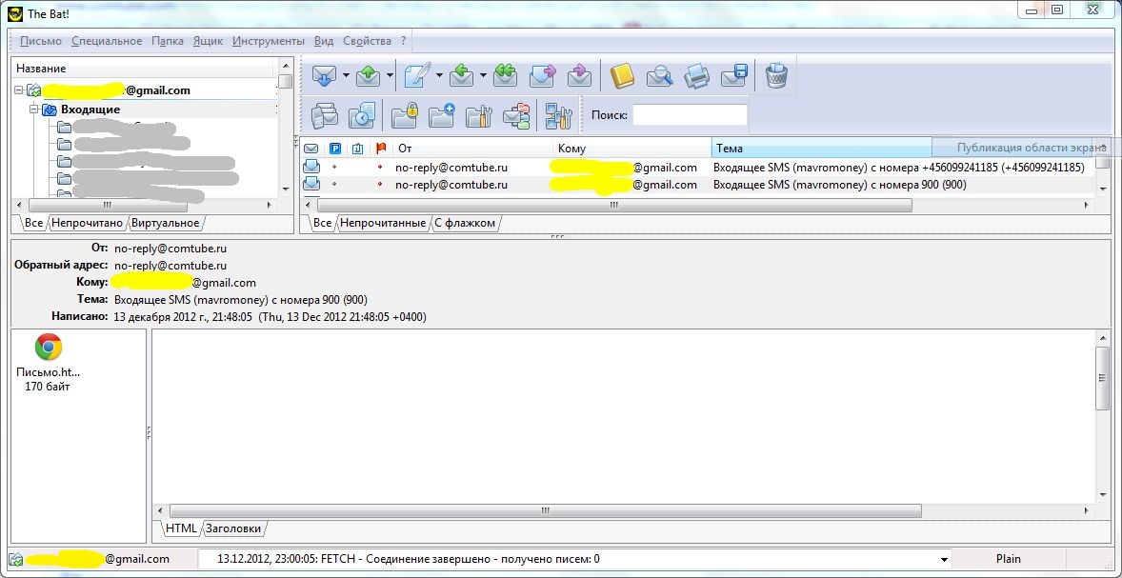The width and height of the screenshot is (1122, 578).
Task: Collapse the Входящие folder tree
Action: coord(33,110)
